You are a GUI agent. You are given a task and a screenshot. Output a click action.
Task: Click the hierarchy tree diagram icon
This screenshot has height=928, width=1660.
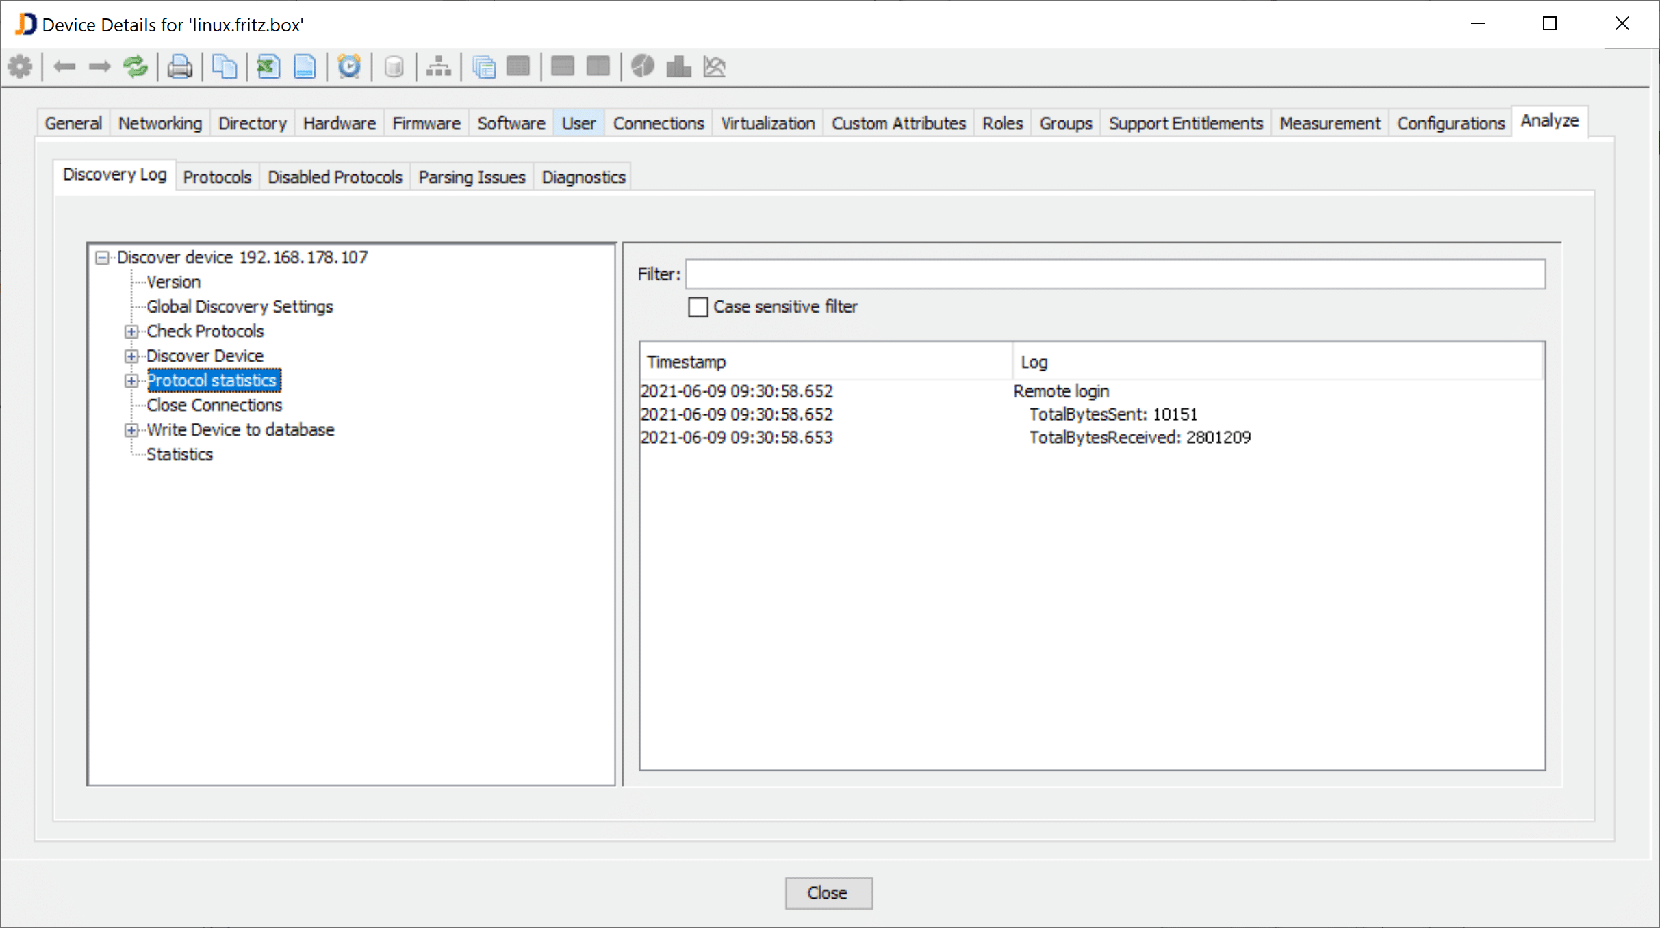point(438,67)
